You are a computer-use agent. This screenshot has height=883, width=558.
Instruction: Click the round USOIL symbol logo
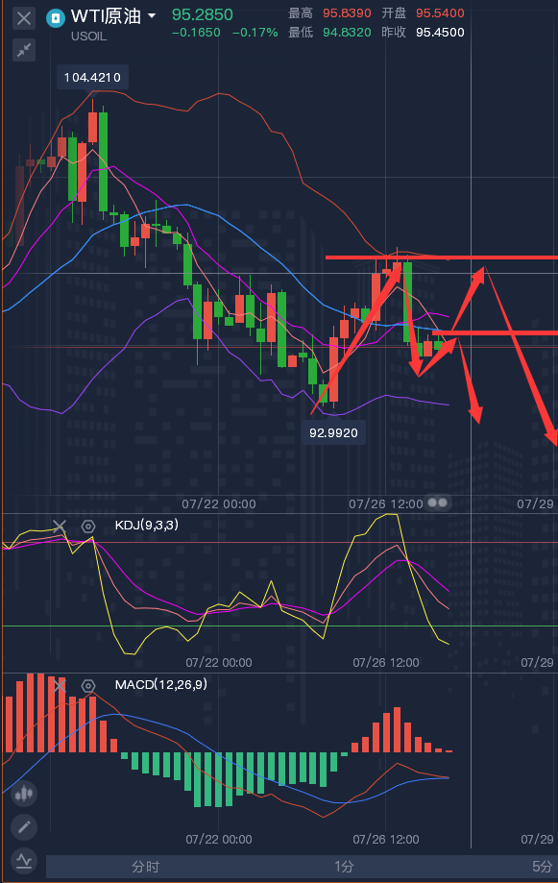coord(55,18)
